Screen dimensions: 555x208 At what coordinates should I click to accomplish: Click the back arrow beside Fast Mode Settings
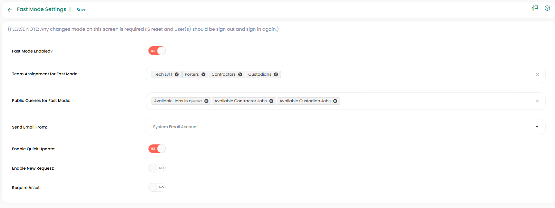pos(10,10)
